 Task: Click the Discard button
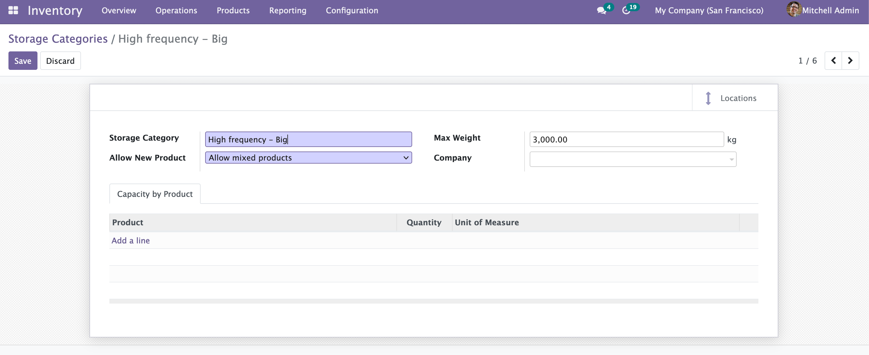[60, 61]
